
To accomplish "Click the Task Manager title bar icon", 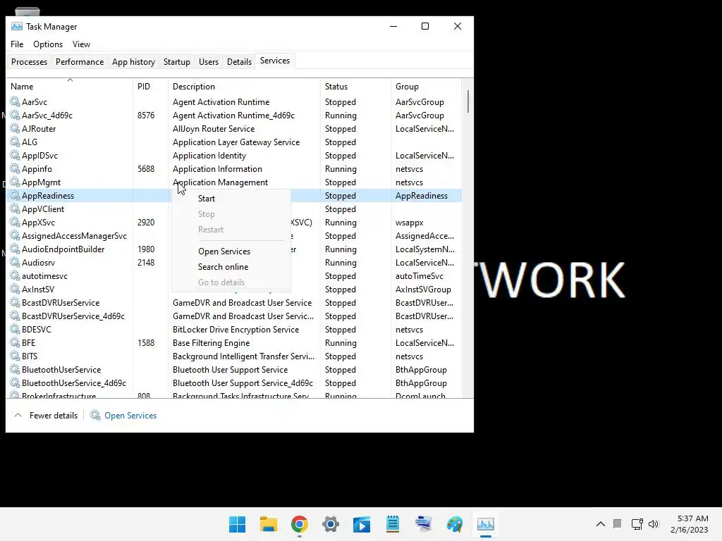I will pos(17,26).
